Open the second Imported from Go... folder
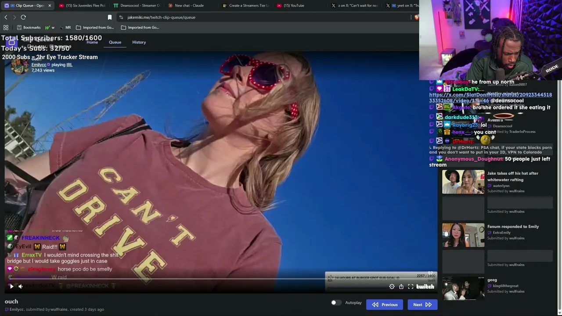This screenshot has height=316, width=562. pyautogui.click(x=140, y=27)
